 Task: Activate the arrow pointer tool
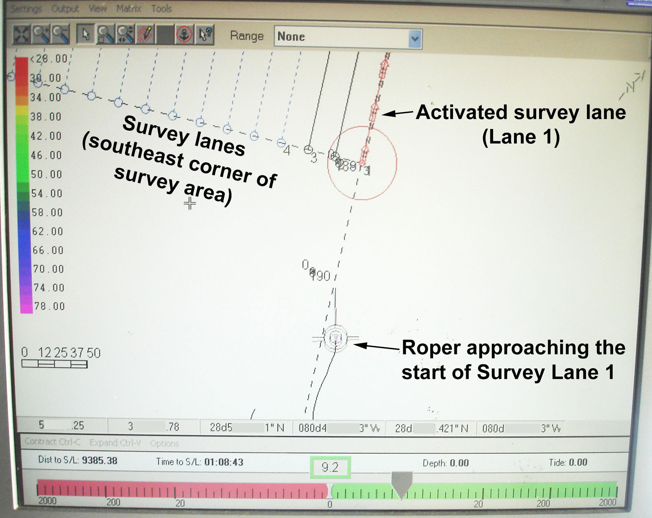coord(86,34)
